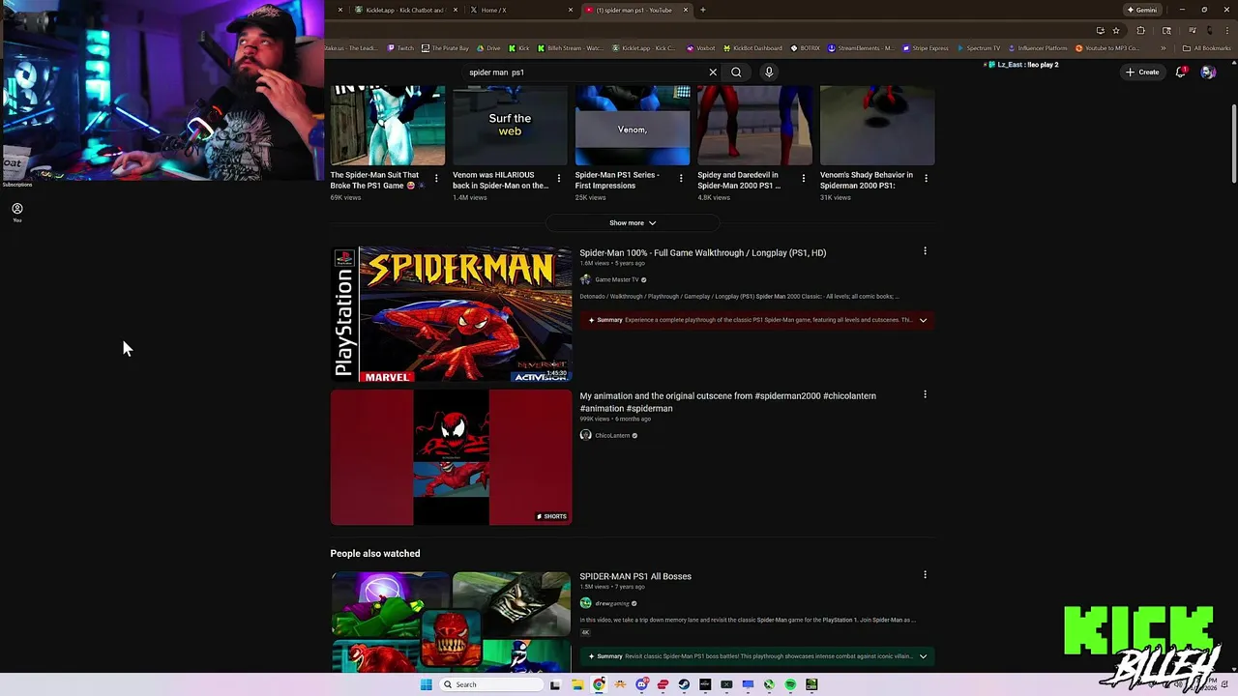
Task: Switch to Kicklet.app browser tab
Action: (x=404, y=10)
